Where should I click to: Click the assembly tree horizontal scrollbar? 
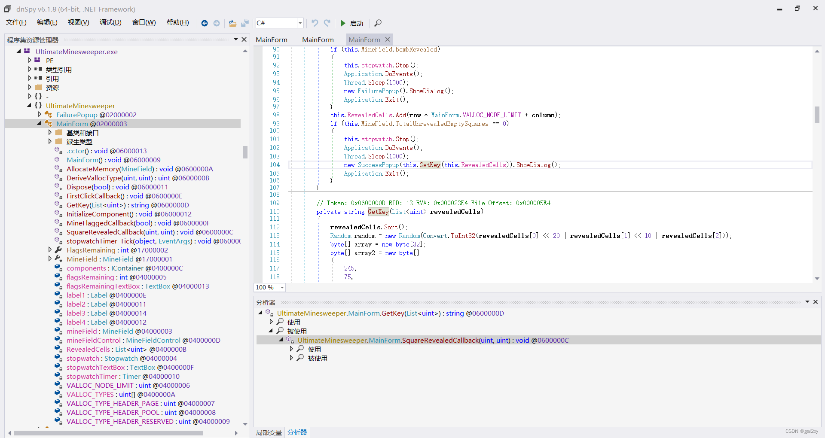click(108, 433)
